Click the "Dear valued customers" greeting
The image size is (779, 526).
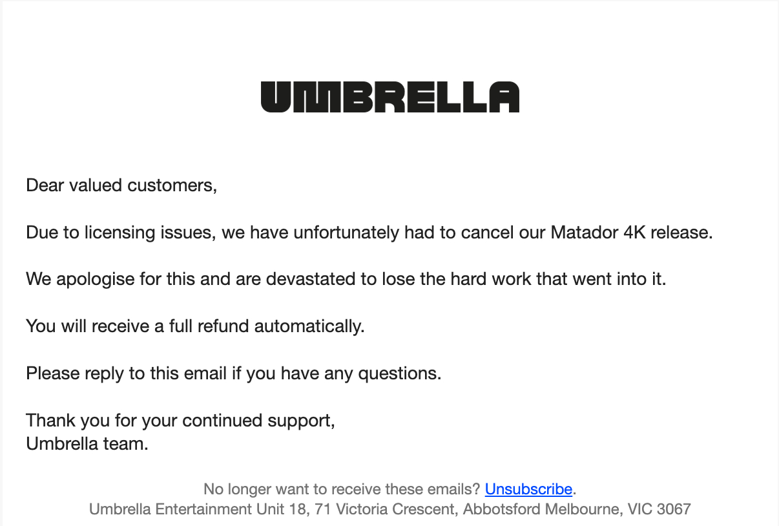(x=121, y=185)
